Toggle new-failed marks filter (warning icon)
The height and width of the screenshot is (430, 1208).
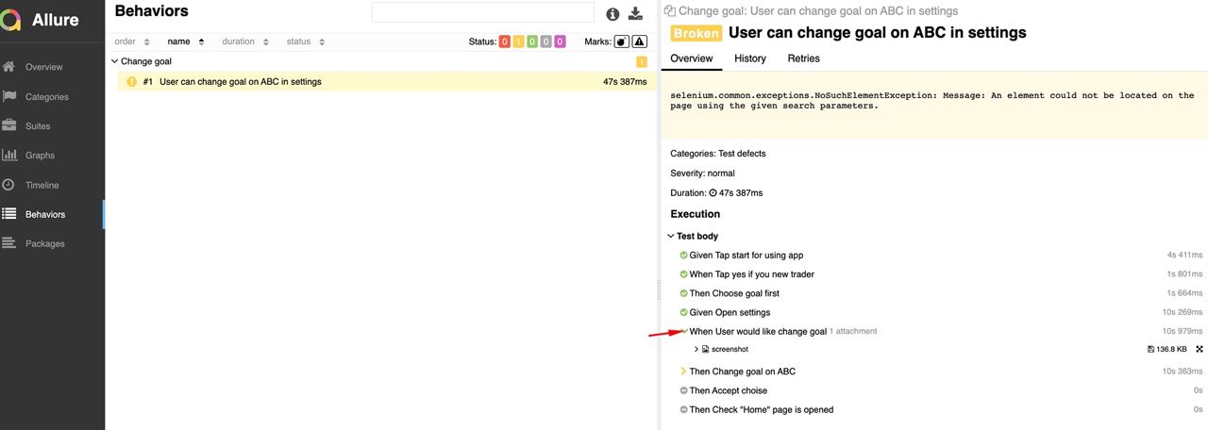(640, 41)
